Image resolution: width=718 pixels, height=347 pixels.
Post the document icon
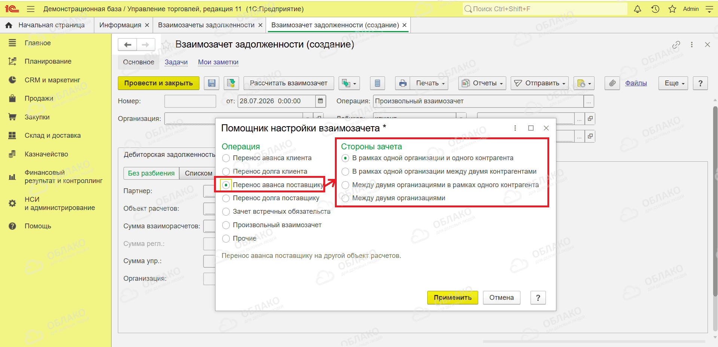231,83
